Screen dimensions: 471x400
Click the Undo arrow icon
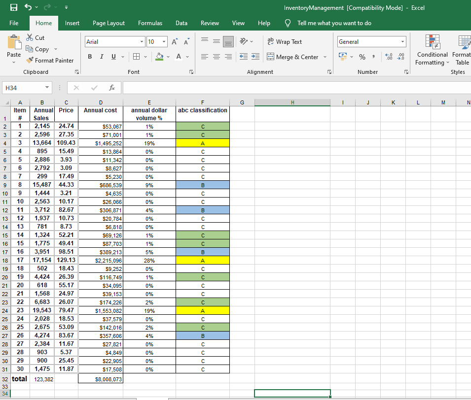(28, 7)
